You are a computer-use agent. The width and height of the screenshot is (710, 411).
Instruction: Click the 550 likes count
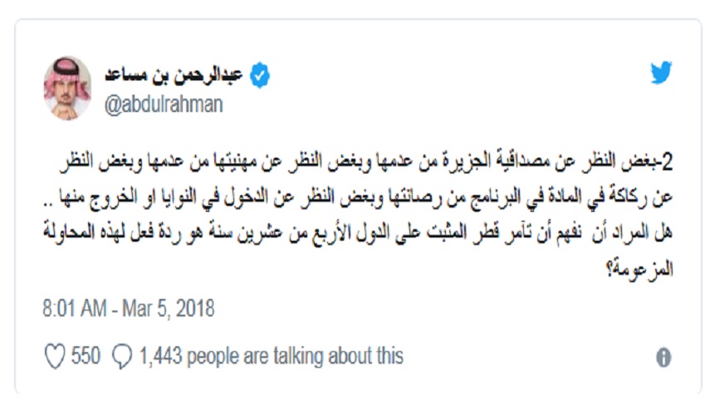pos(86,356)
